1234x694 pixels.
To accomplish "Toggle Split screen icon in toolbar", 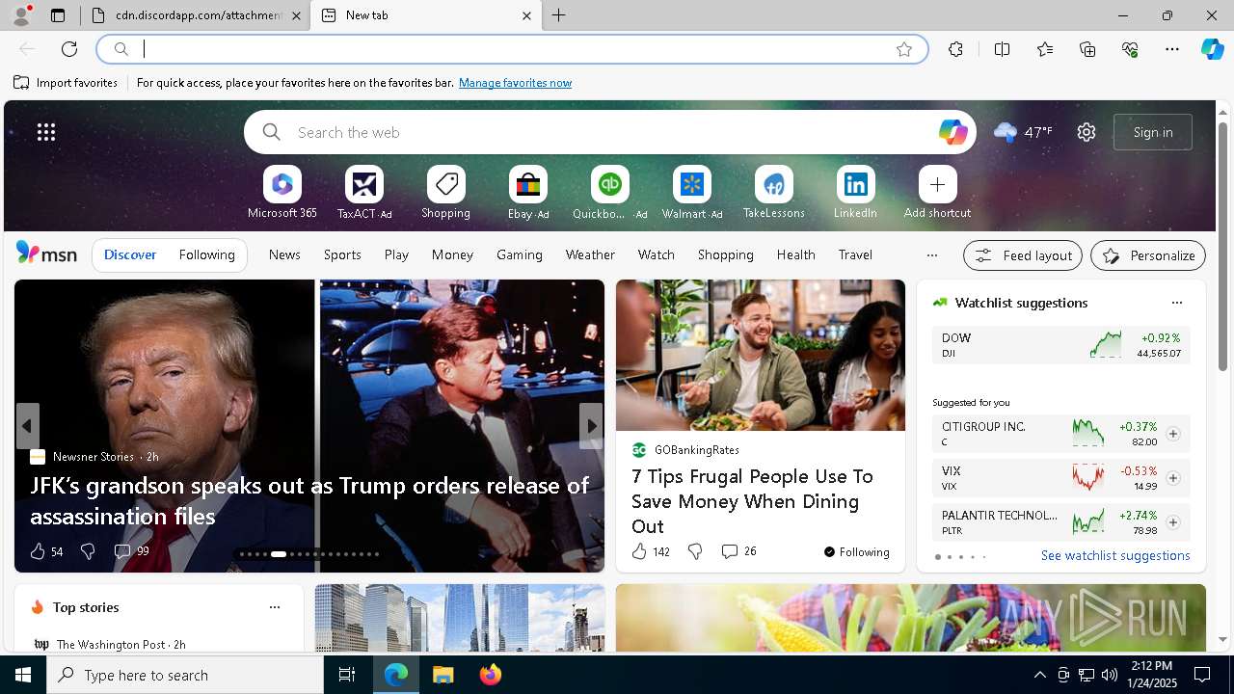I will coord(1002,49).
